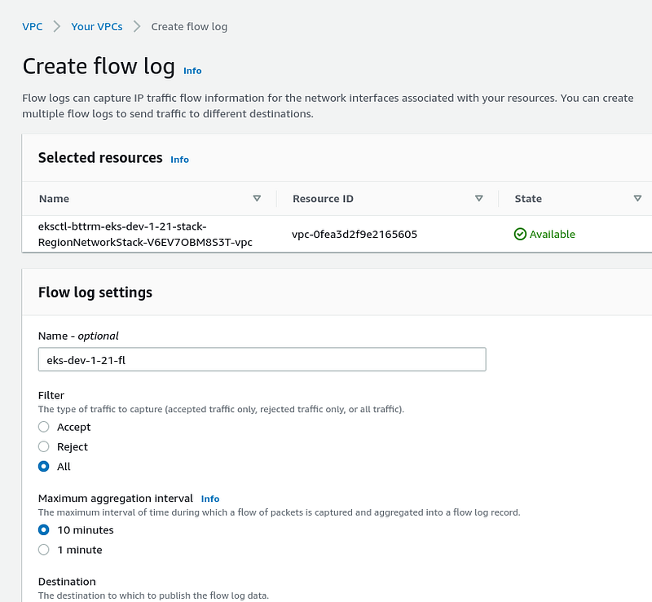Click the Name column sort triangle icon
This screenshot has width=652, height=602.
257,199
